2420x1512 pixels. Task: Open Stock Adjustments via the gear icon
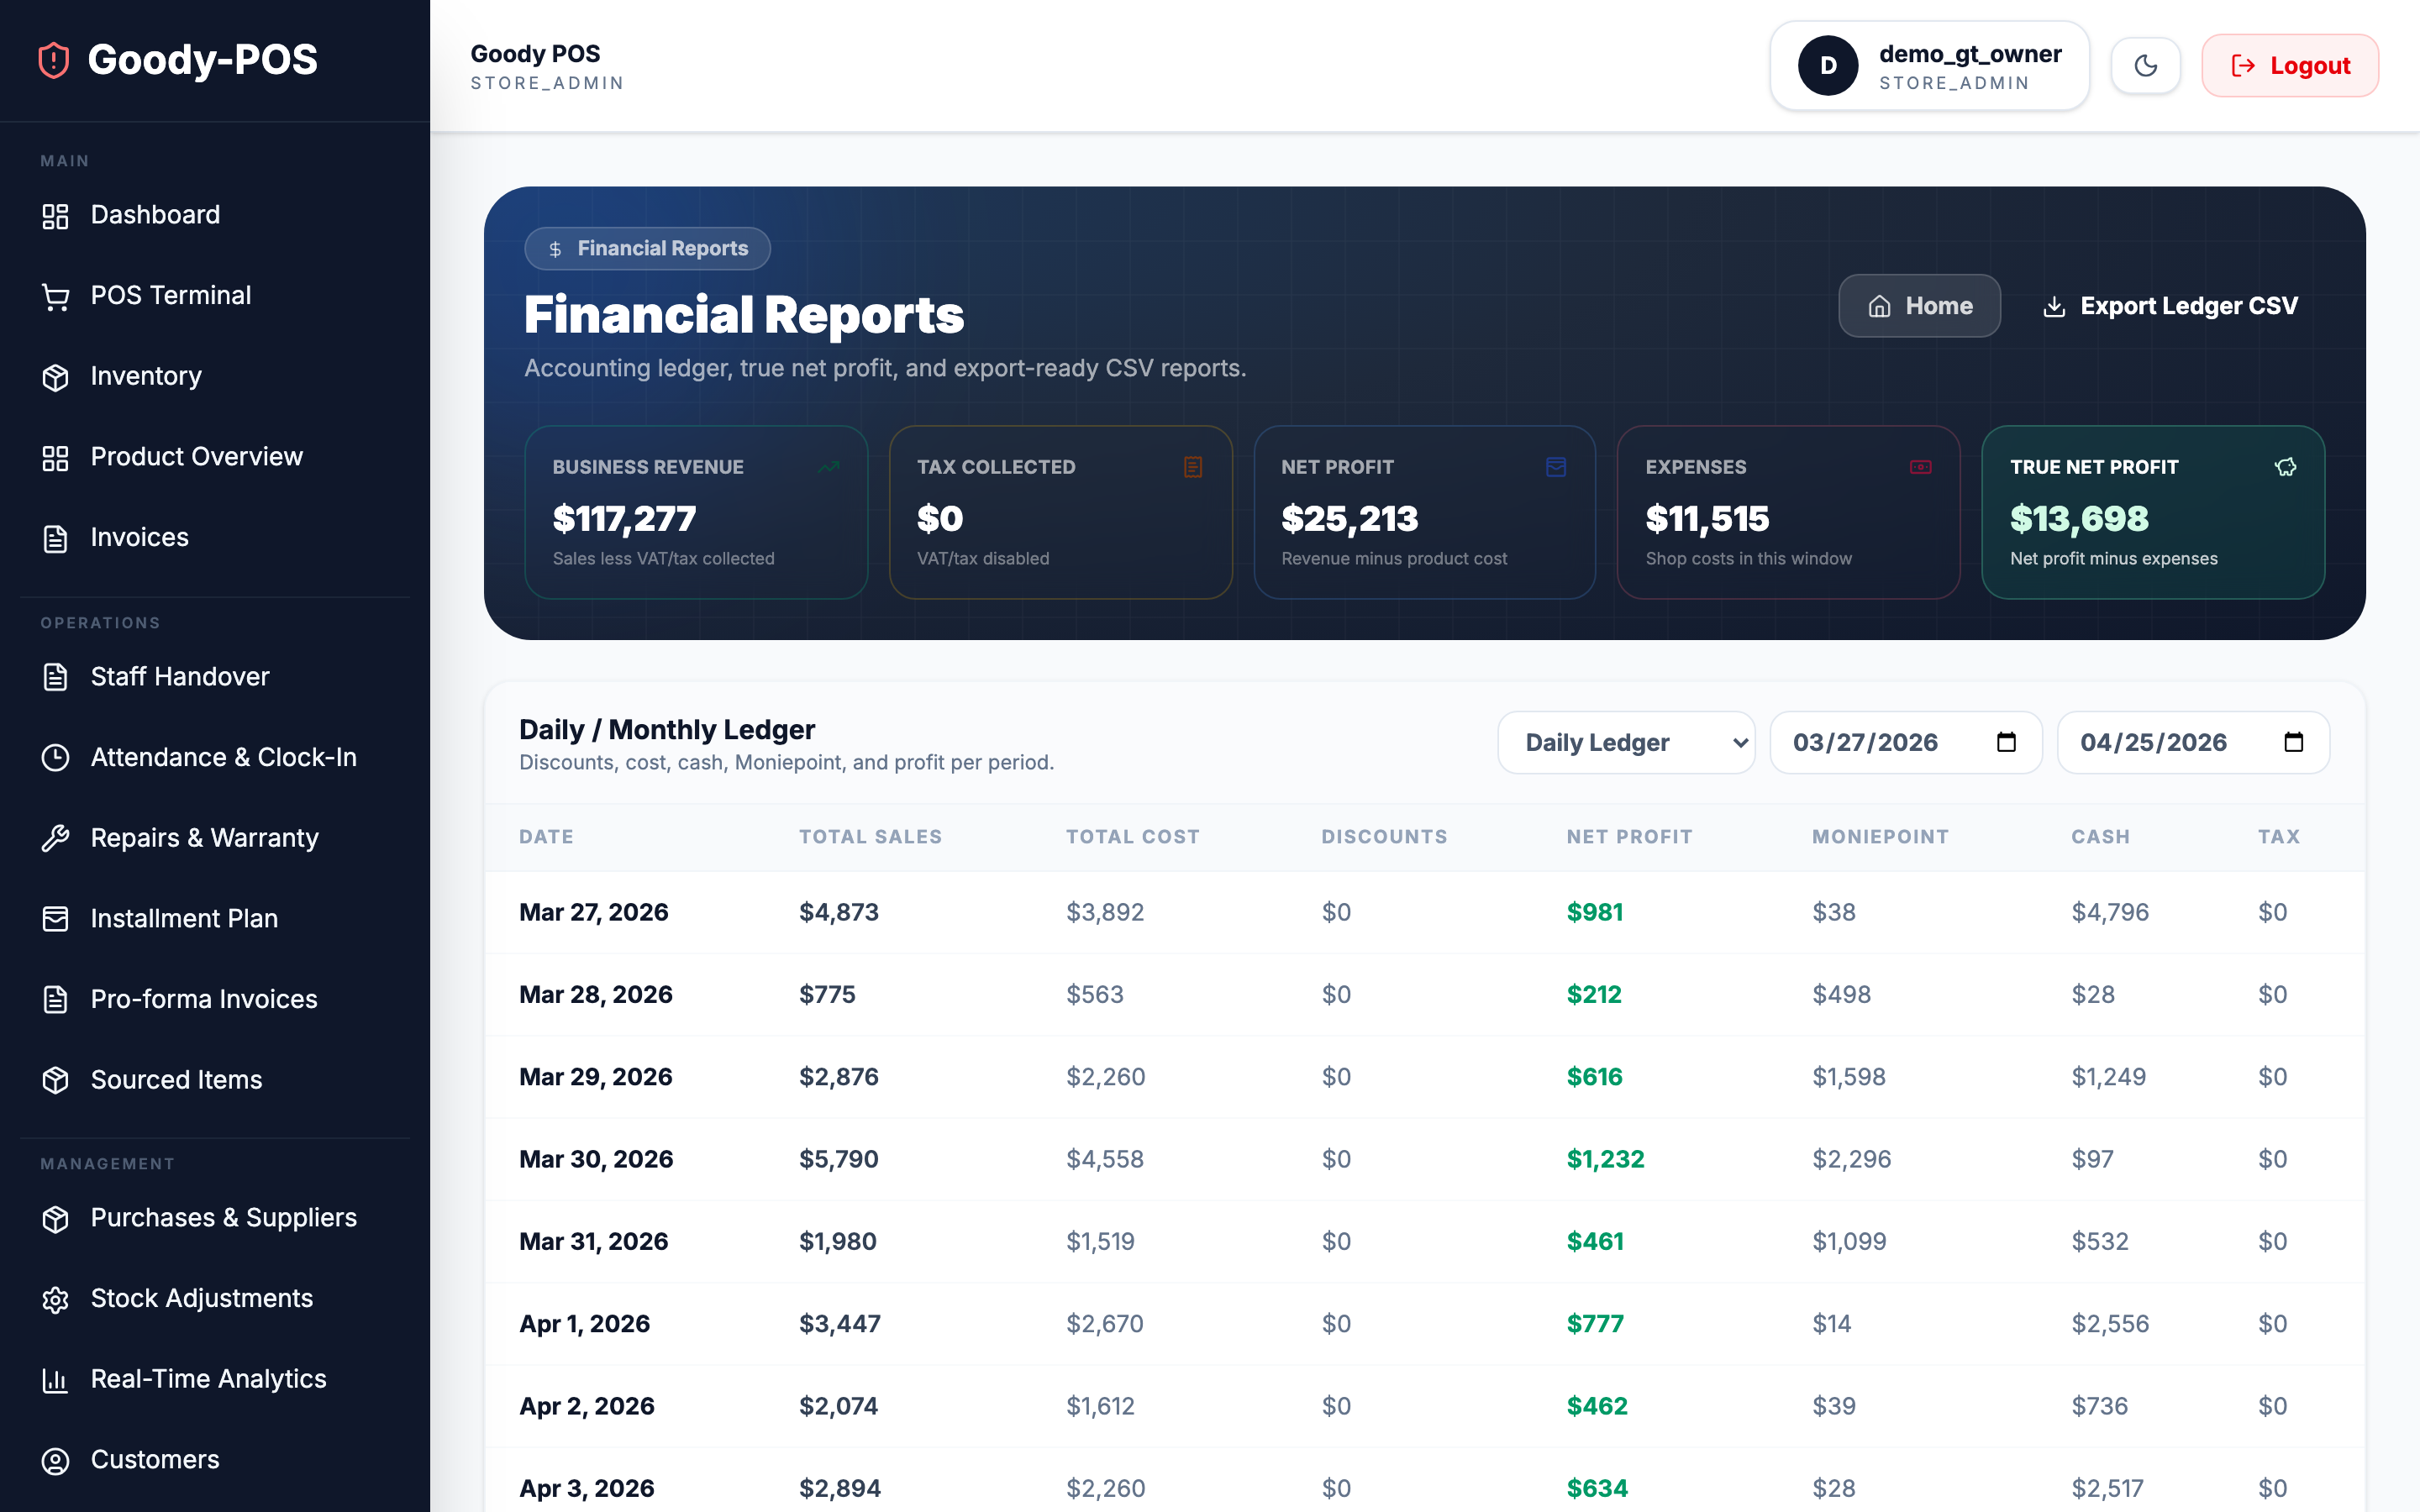[x=55, y=1298]
